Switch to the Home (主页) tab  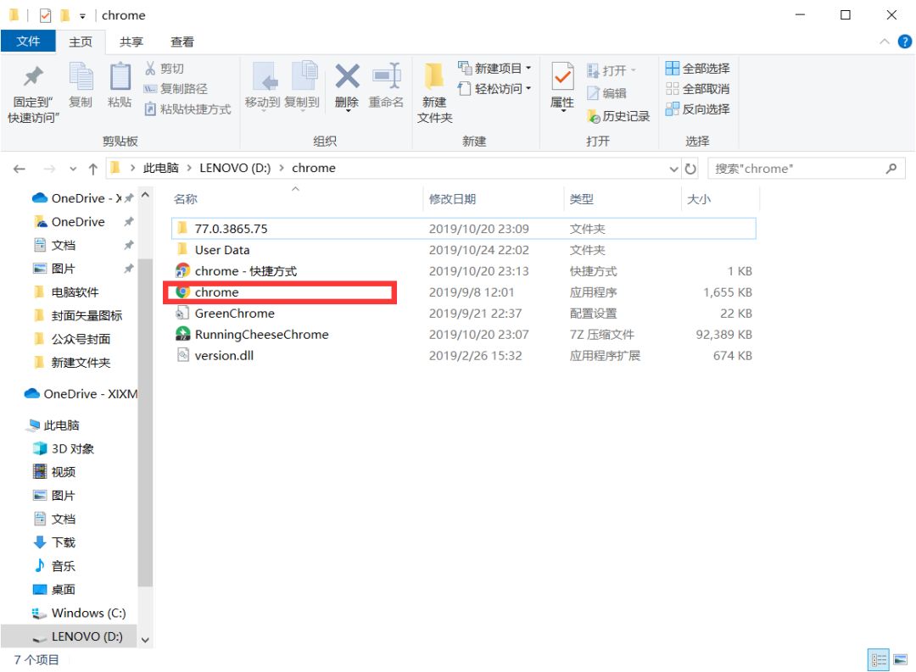pyautogui.click(x=81, y=42)
